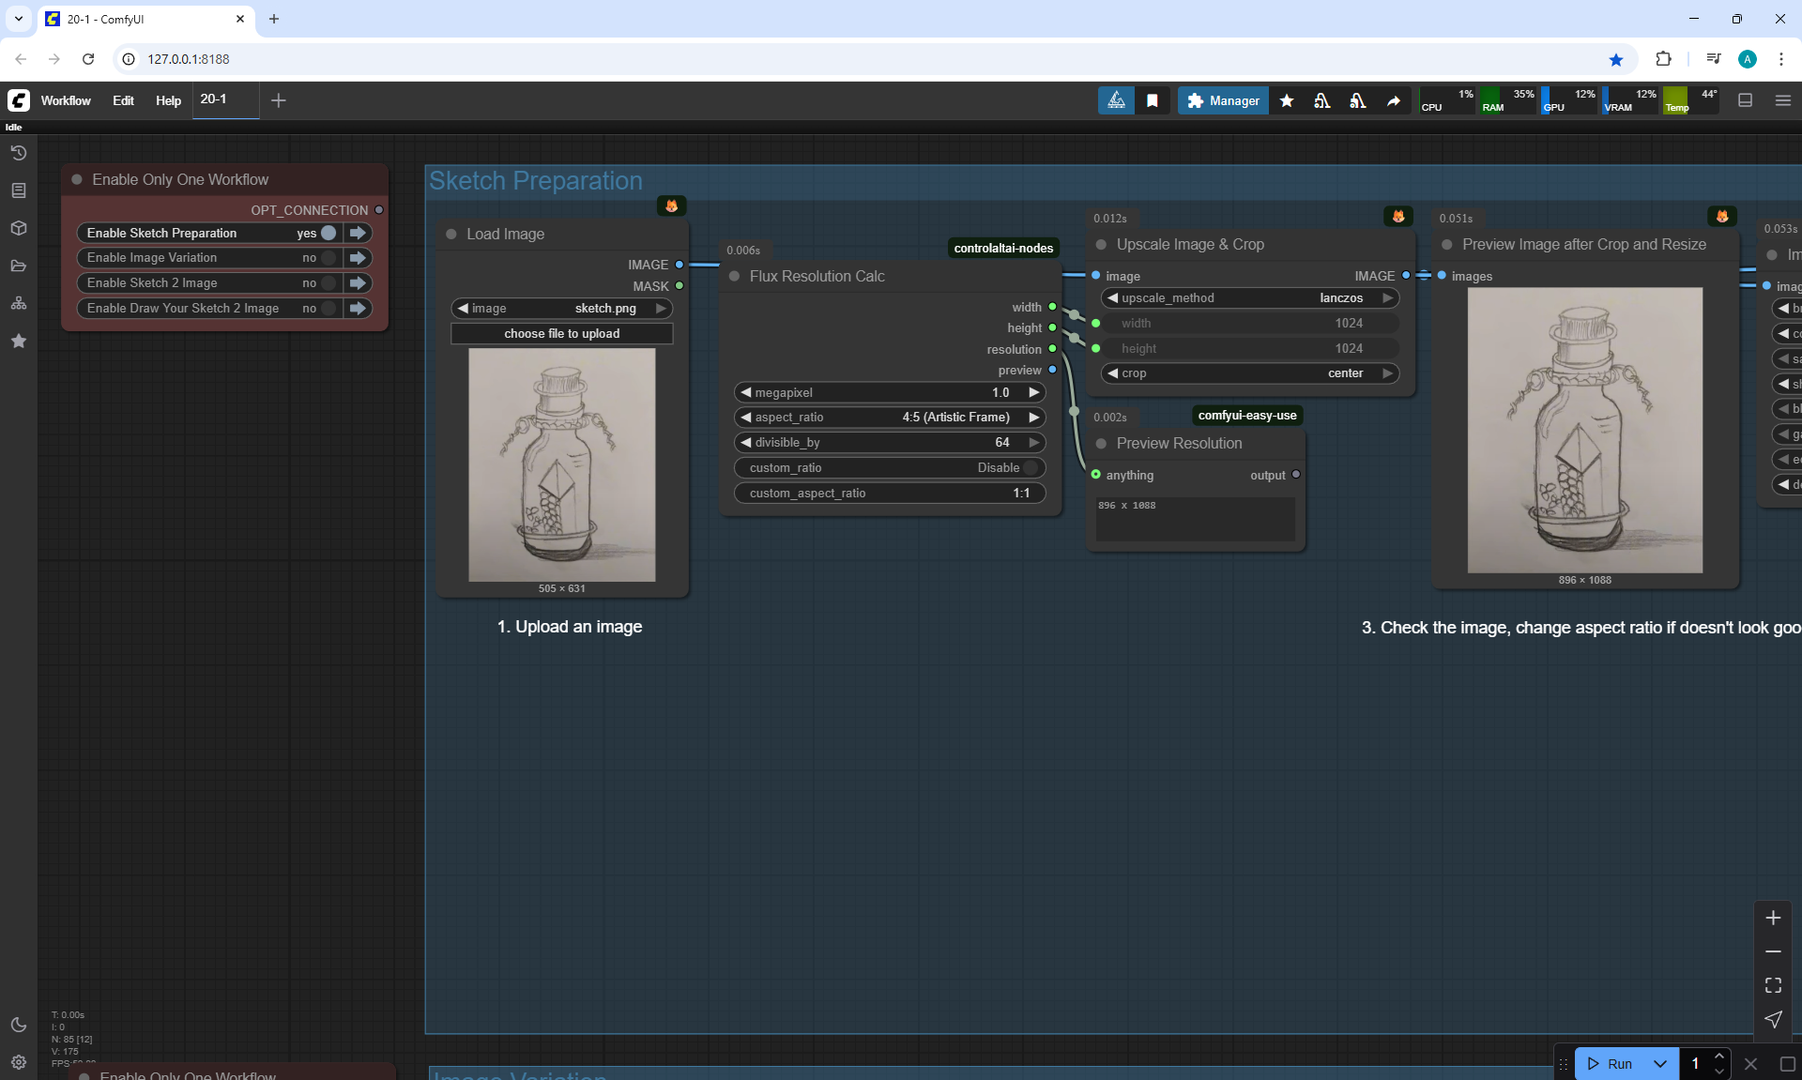Open the queue history sidebar icon
The width and height of the screenshot is (1802, 1080).
[19, 153]
